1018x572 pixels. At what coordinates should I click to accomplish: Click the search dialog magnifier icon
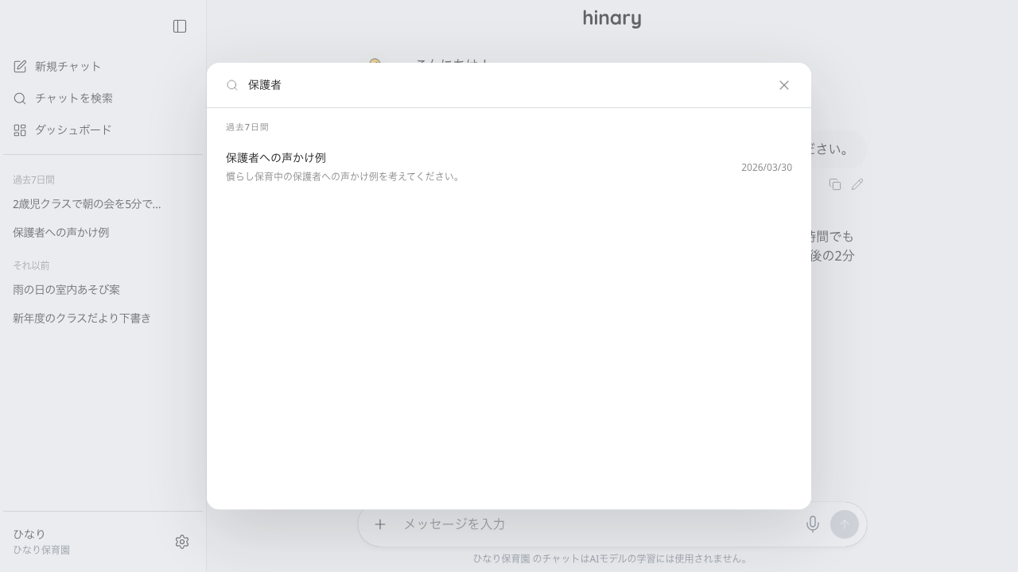click(232, 85)
